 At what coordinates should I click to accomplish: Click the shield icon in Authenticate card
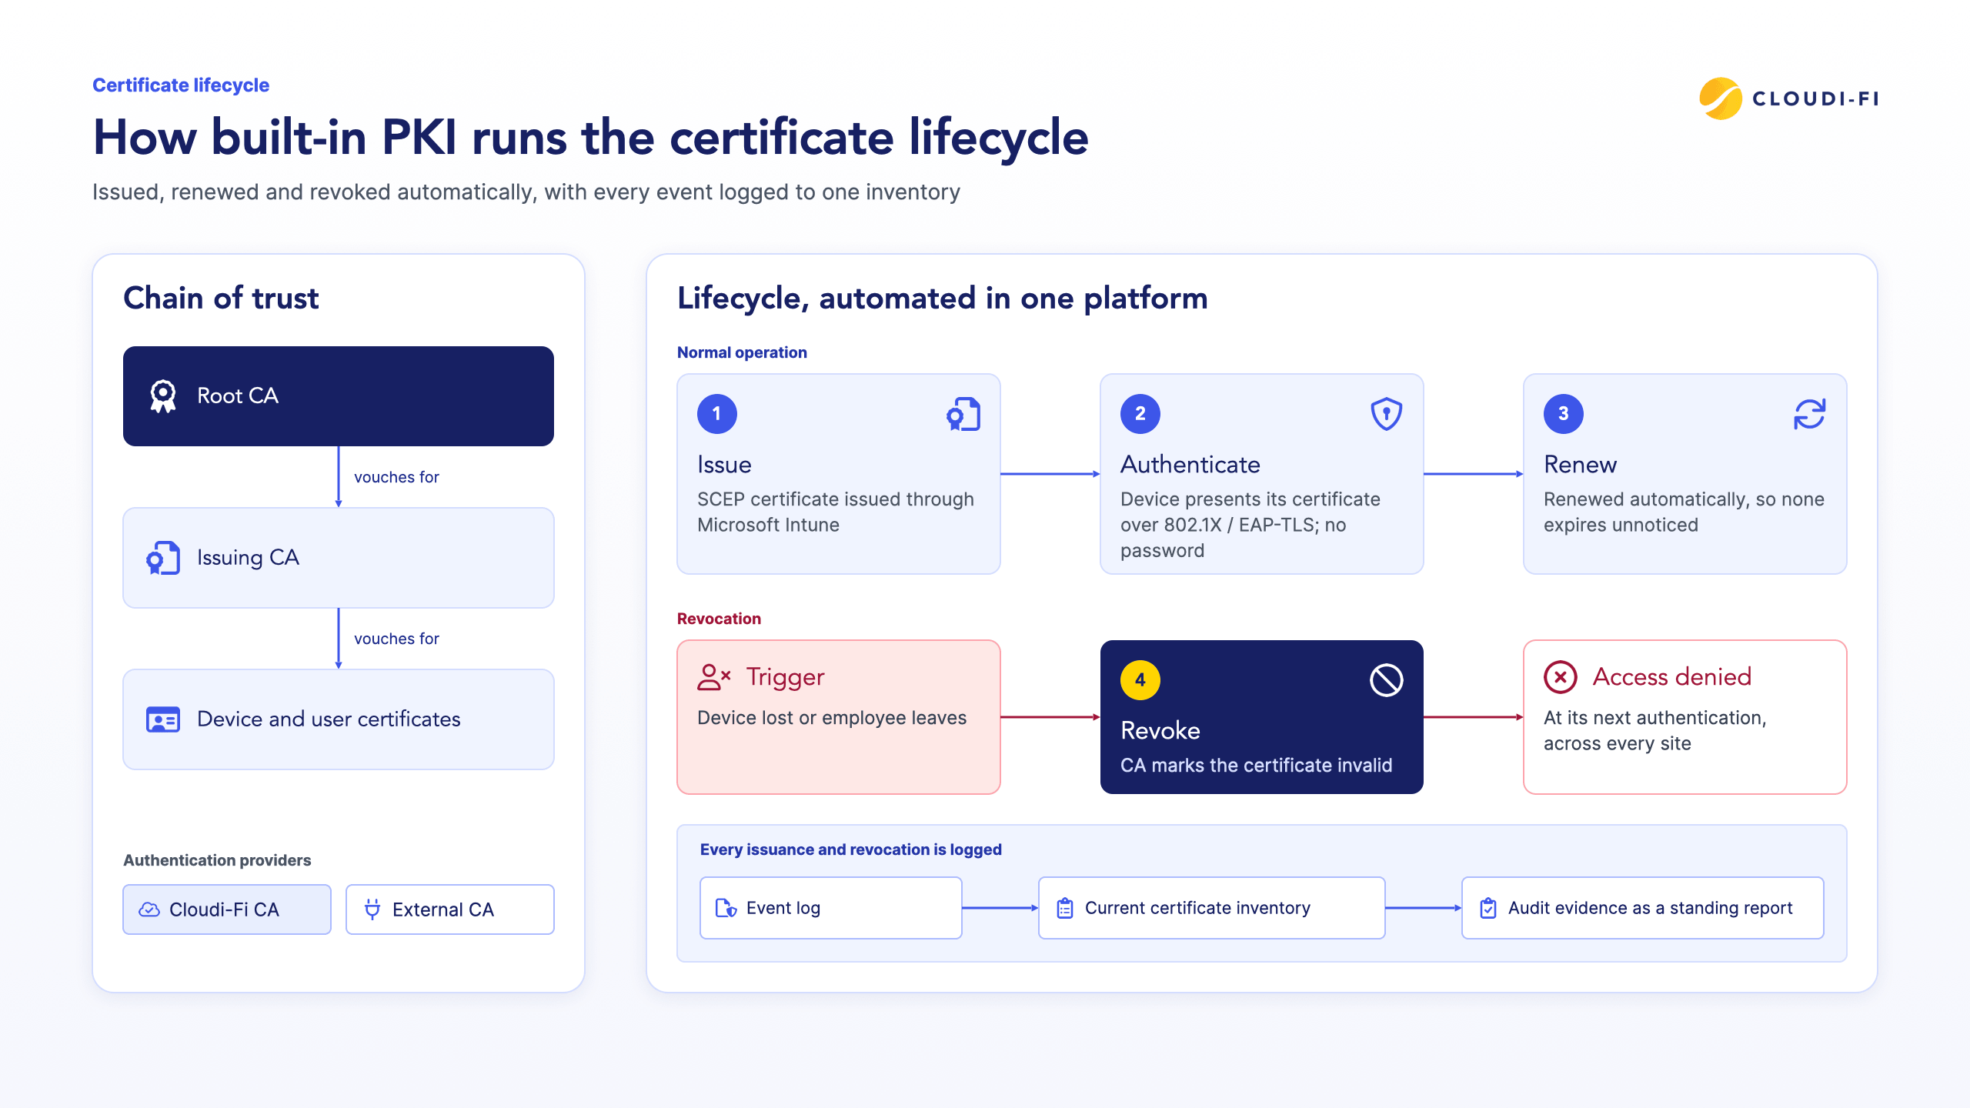[x=1387, y=414]
